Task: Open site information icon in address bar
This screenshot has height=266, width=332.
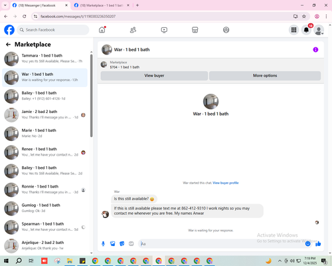Action: point(35,17)
